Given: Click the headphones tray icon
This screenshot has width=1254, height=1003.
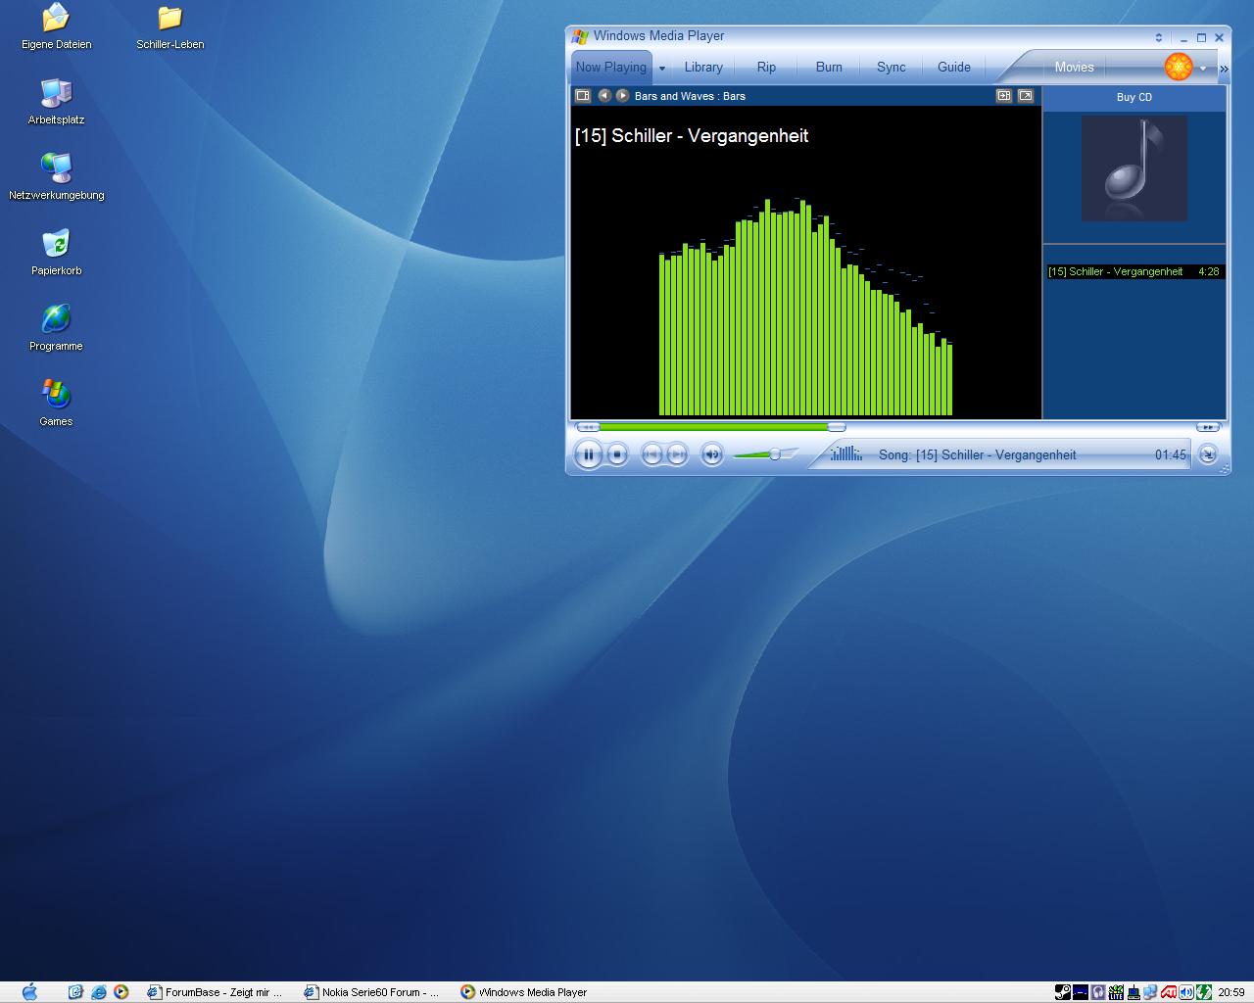Looking at the screenshot, I should click(x=1098, y=992).
